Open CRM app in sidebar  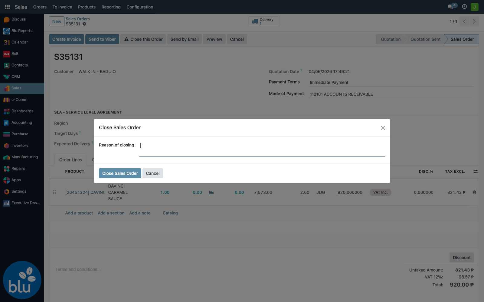pyautogui.click(x=22, y=77)
